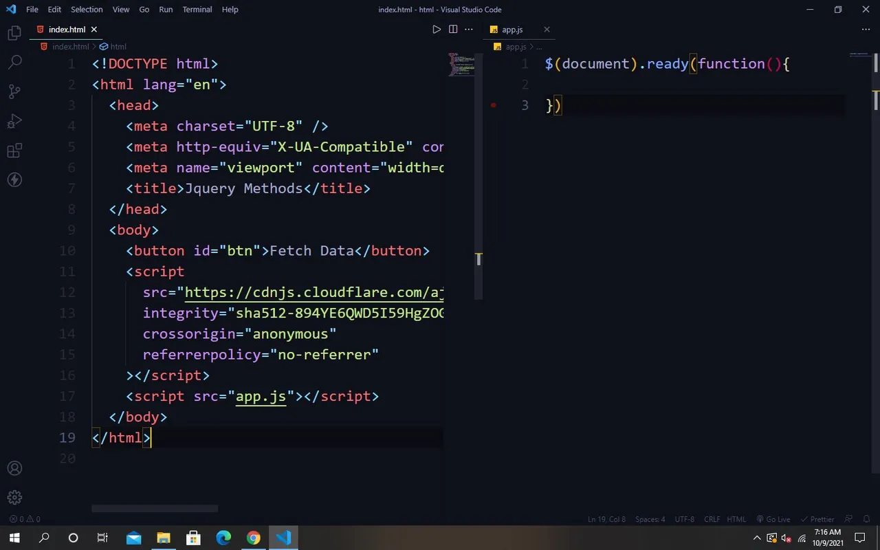Open More Actions for app.js editor group
Viewport: 880px width, 550px height.
(866, 30)
